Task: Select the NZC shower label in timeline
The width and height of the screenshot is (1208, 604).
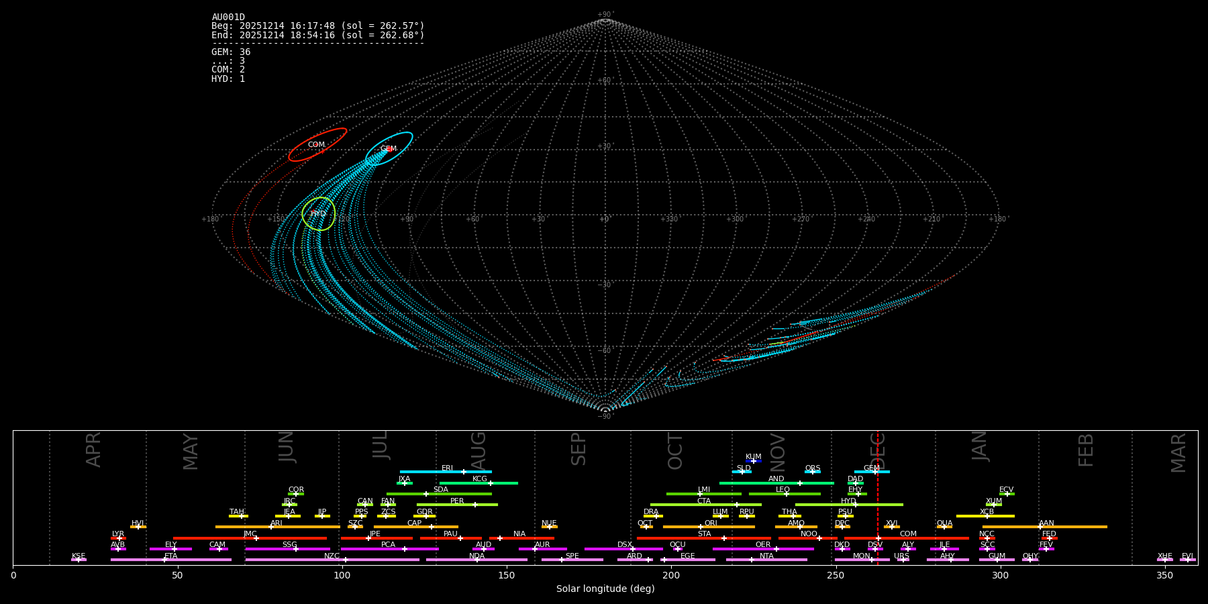Action: tap(332, 556)
